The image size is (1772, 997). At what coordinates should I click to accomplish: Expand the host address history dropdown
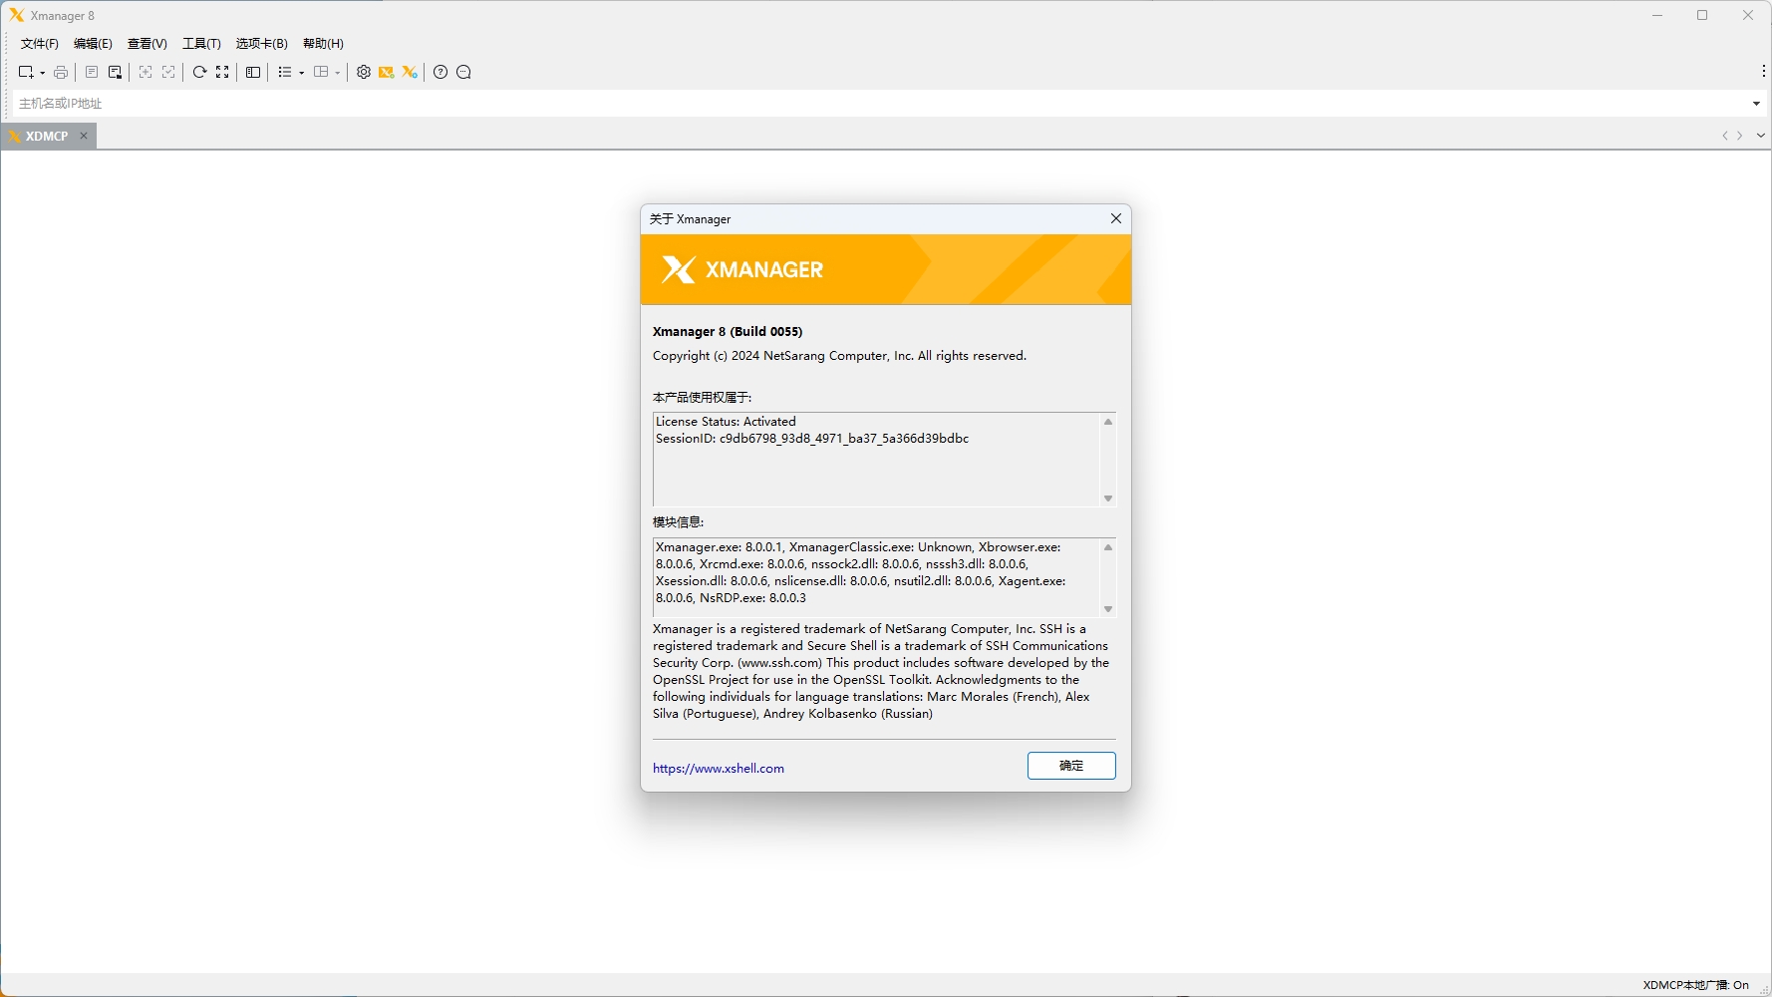[x=1755, y=103]
